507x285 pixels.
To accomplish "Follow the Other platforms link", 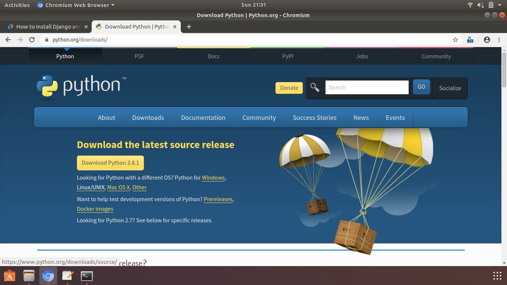I will coord(140,187).
